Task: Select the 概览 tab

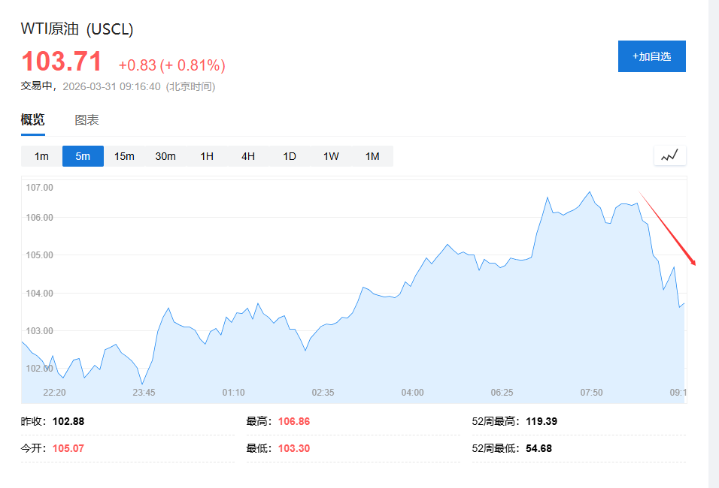Action: [32, 119]
